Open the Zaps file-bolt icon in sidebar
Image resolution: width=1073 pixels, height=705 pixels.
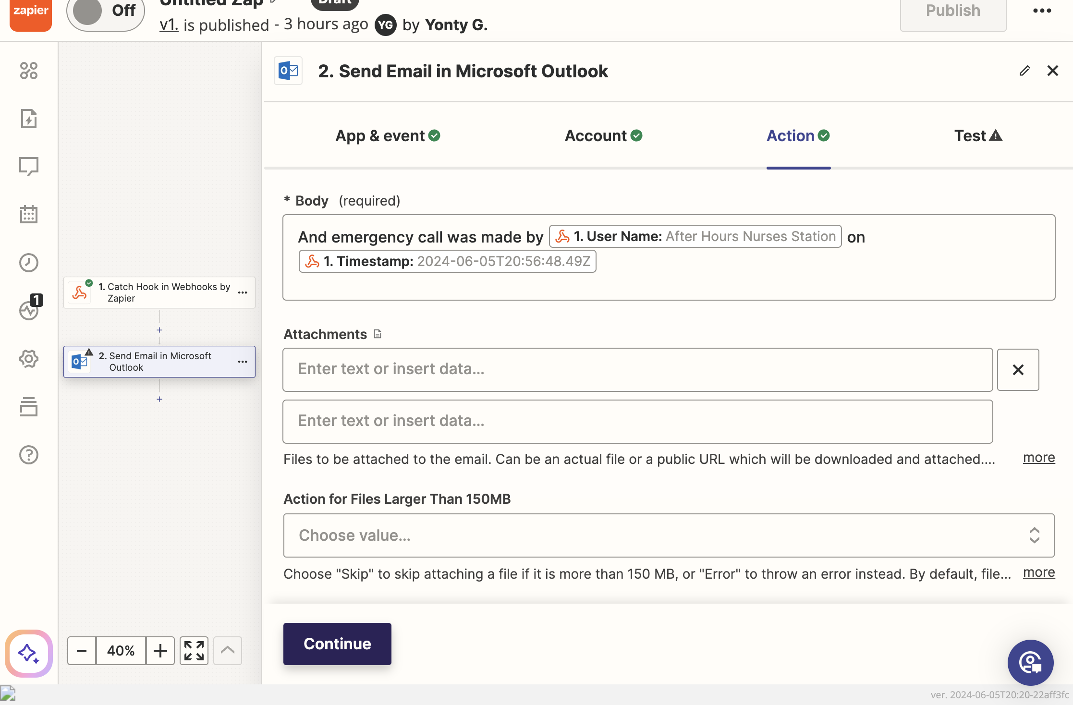[x=29, y=119]
